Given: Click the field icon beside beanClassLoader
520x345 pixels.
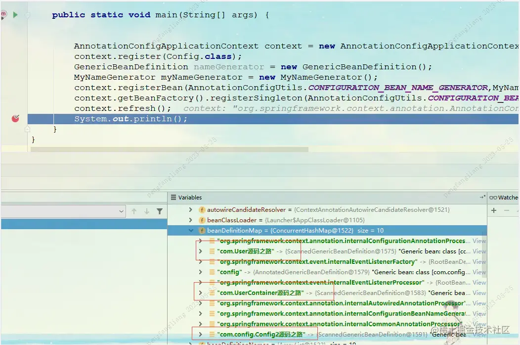Looking at the screenshot, I should pyautogui.click(x=202, y=220).
